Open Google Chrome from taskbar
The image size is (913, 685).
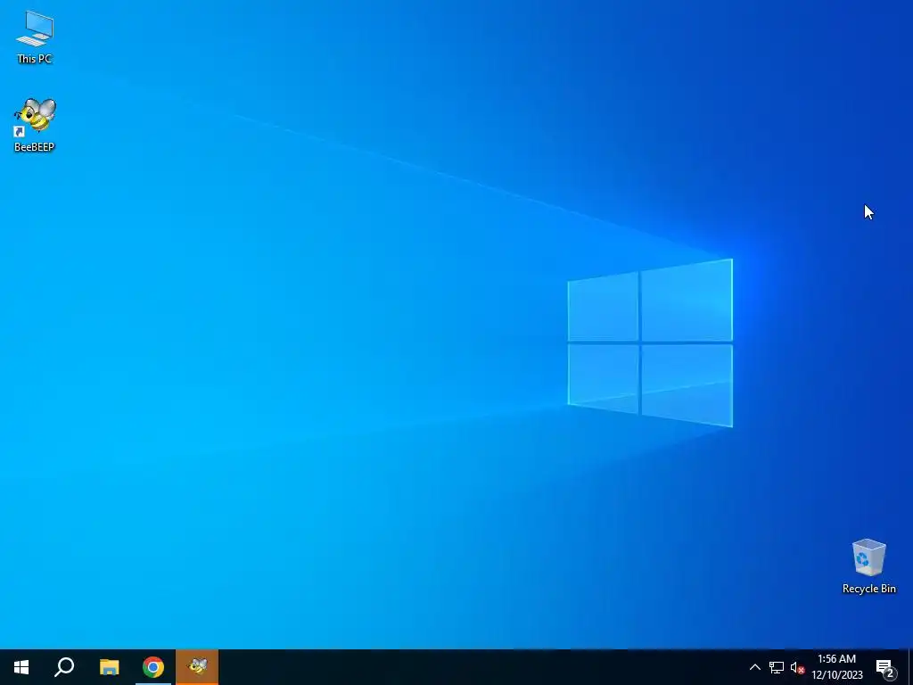coord(153,667)
